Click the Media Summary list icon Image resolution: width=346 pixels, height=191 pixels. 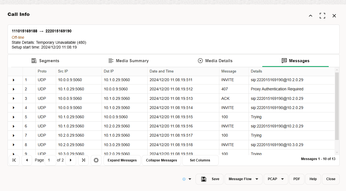pos(111,61)
